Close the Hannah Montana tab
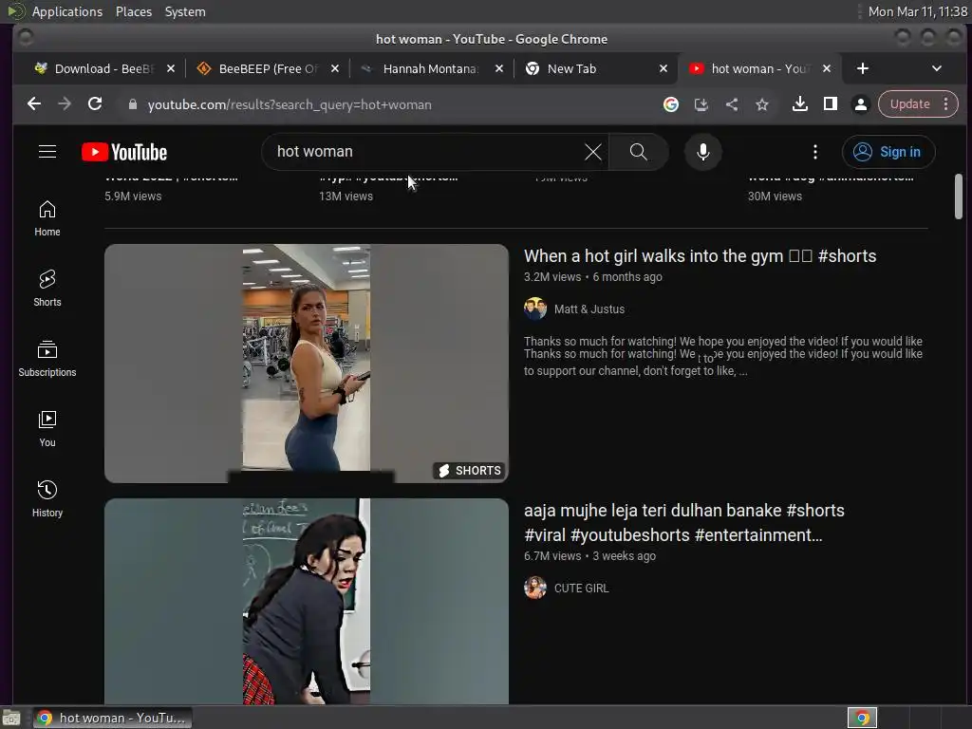 point(499,68)
